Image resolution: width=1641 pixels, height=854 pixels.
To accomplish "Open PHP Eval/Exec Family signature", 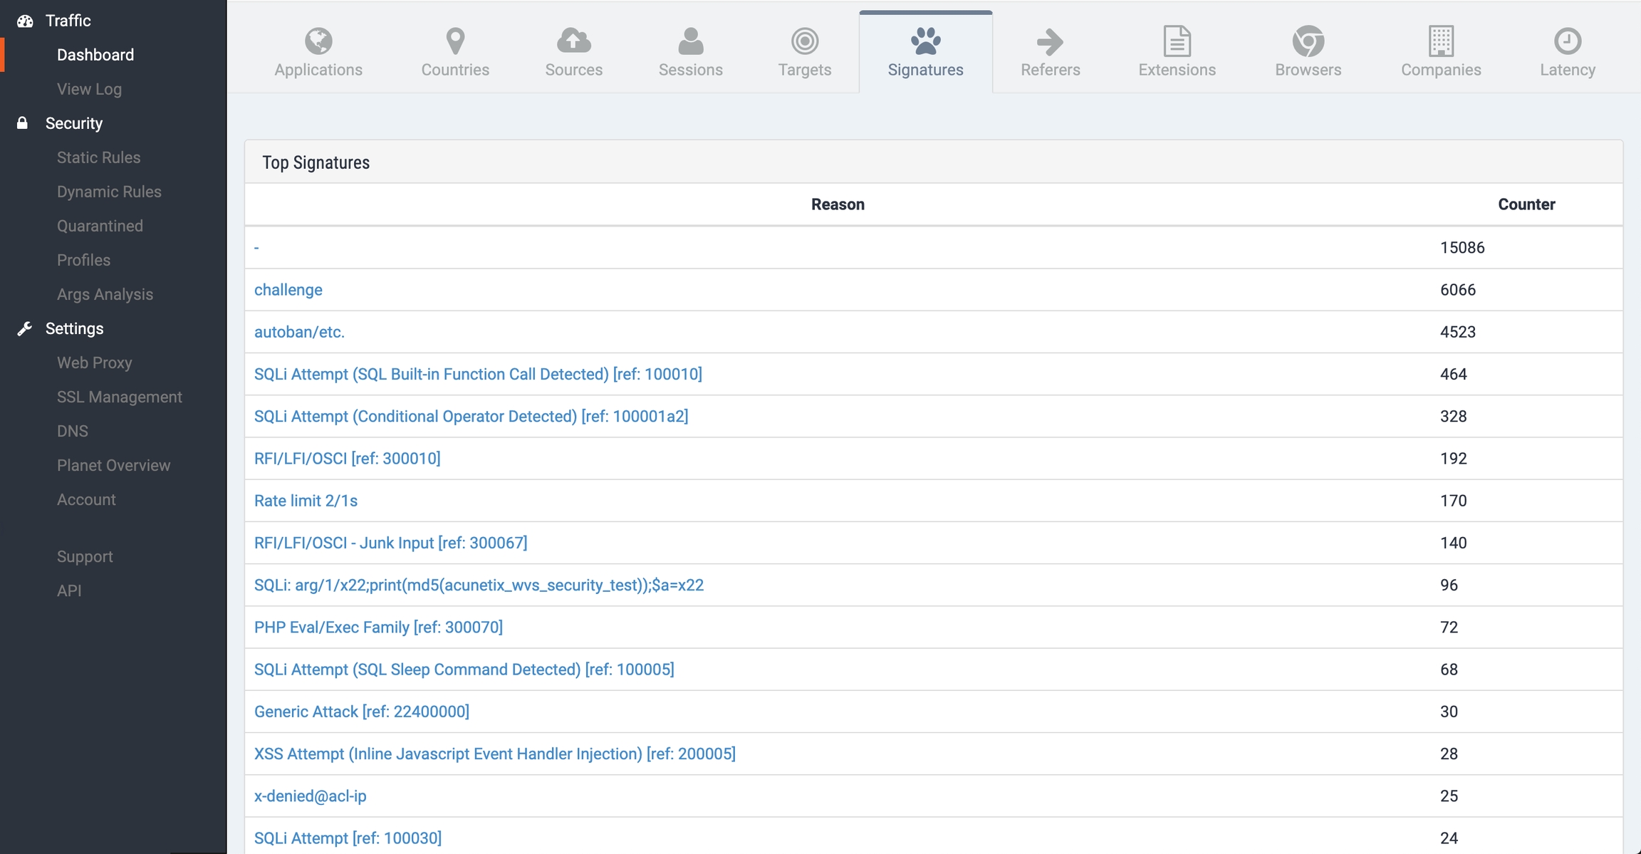I will (378, 627).
